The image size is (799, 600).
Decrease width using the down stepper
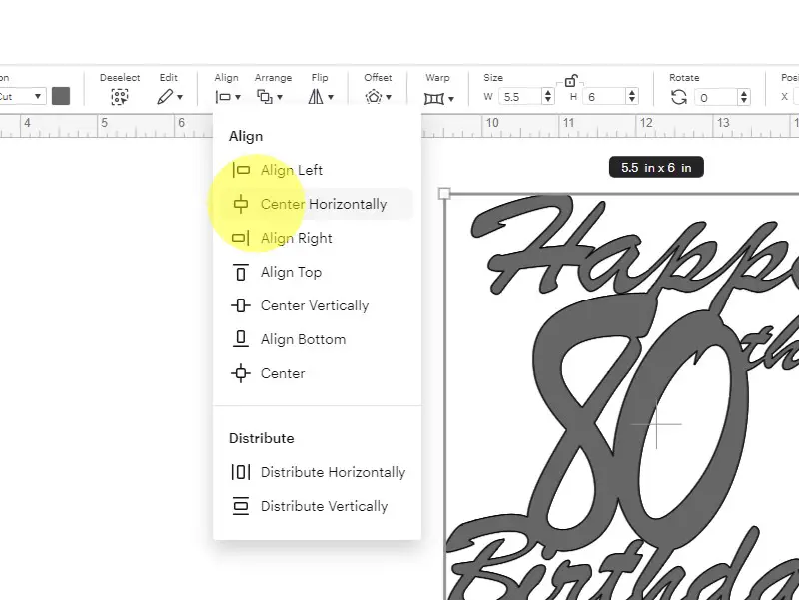tap(548, 100)
